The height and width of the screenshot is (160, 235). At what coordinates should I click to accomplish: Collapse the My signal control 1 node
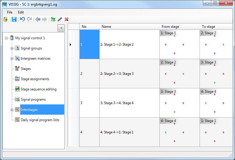point(6,38)
